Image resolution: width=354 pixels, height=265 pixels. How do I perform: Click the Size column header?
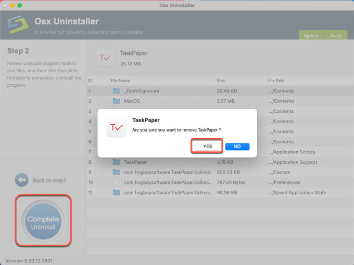[x=221, y=81]
